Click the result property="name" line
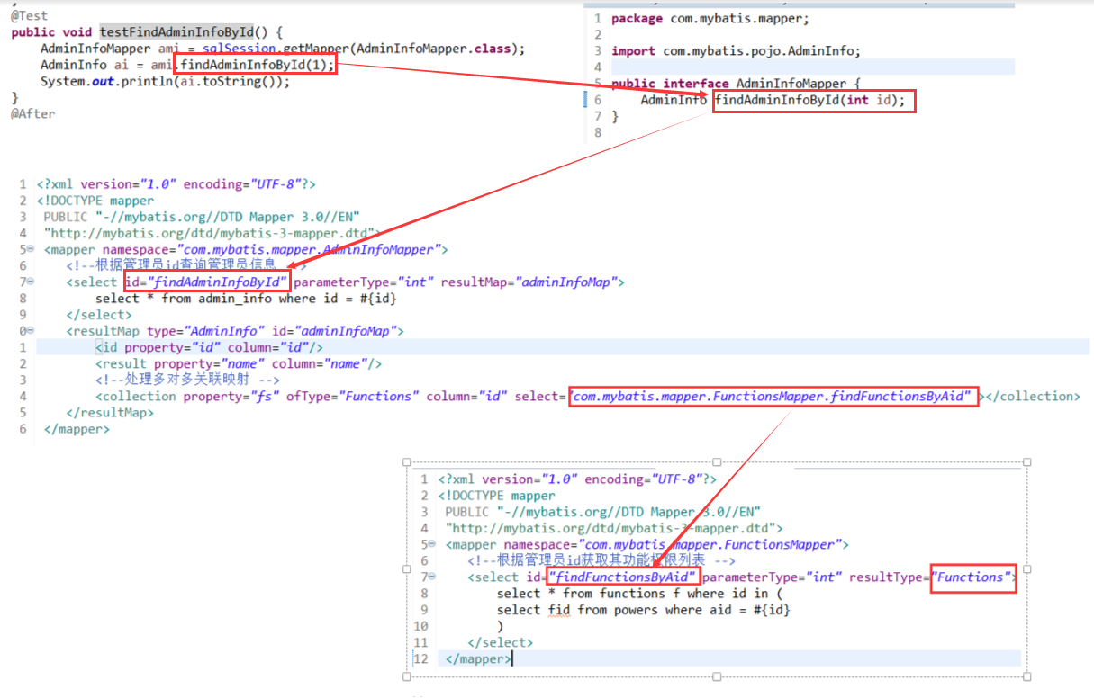The height and width of the screenshot is (698, 1094). coord(239,363)
